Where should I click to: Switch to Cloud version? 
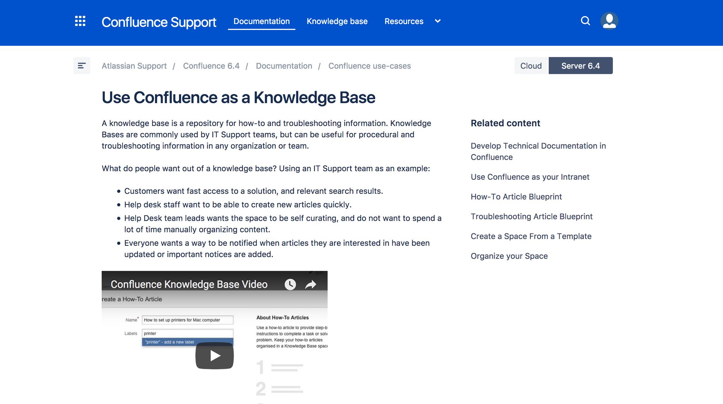(x=531, y=66)
